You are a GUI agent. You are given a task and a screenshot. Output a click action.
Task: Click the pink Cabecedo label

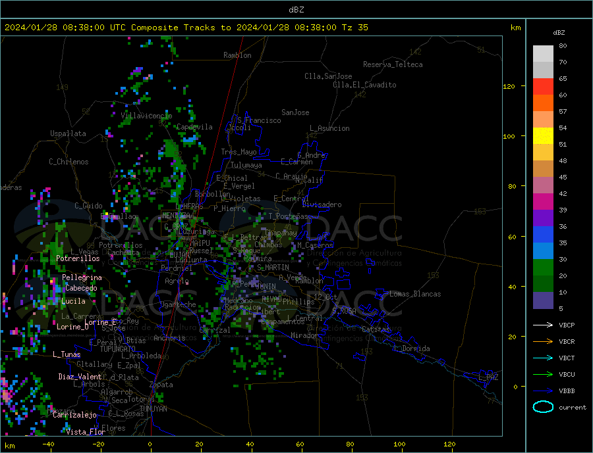(x=81, y=288)
